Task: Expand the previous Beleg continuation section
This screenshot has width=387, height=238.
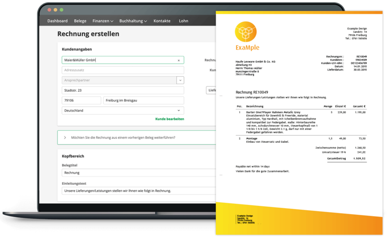Action: point(65,137)
